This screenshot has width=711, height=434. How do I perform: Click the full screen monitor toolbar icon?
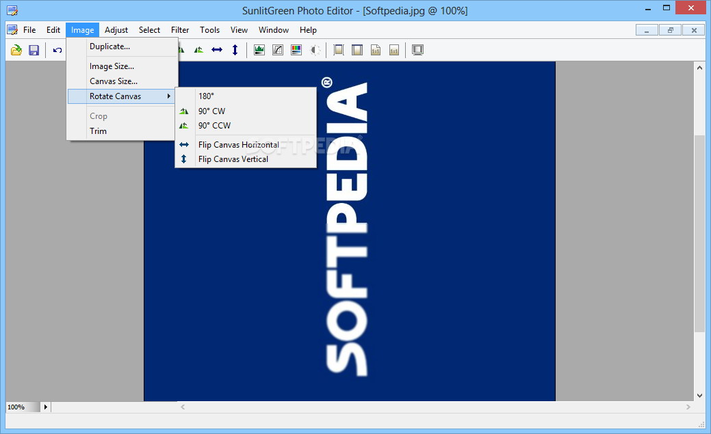point(417,50)
